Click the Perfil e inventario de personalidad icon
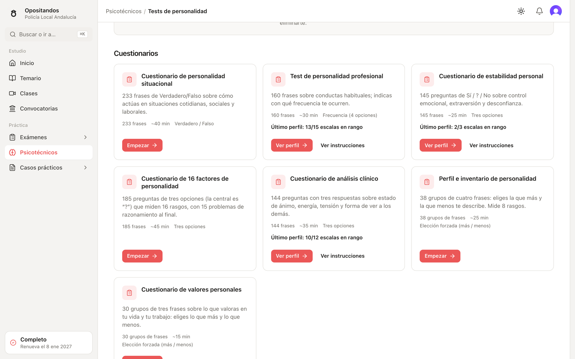575x359 pixels. pyautogui.click(x=427, y=182)
